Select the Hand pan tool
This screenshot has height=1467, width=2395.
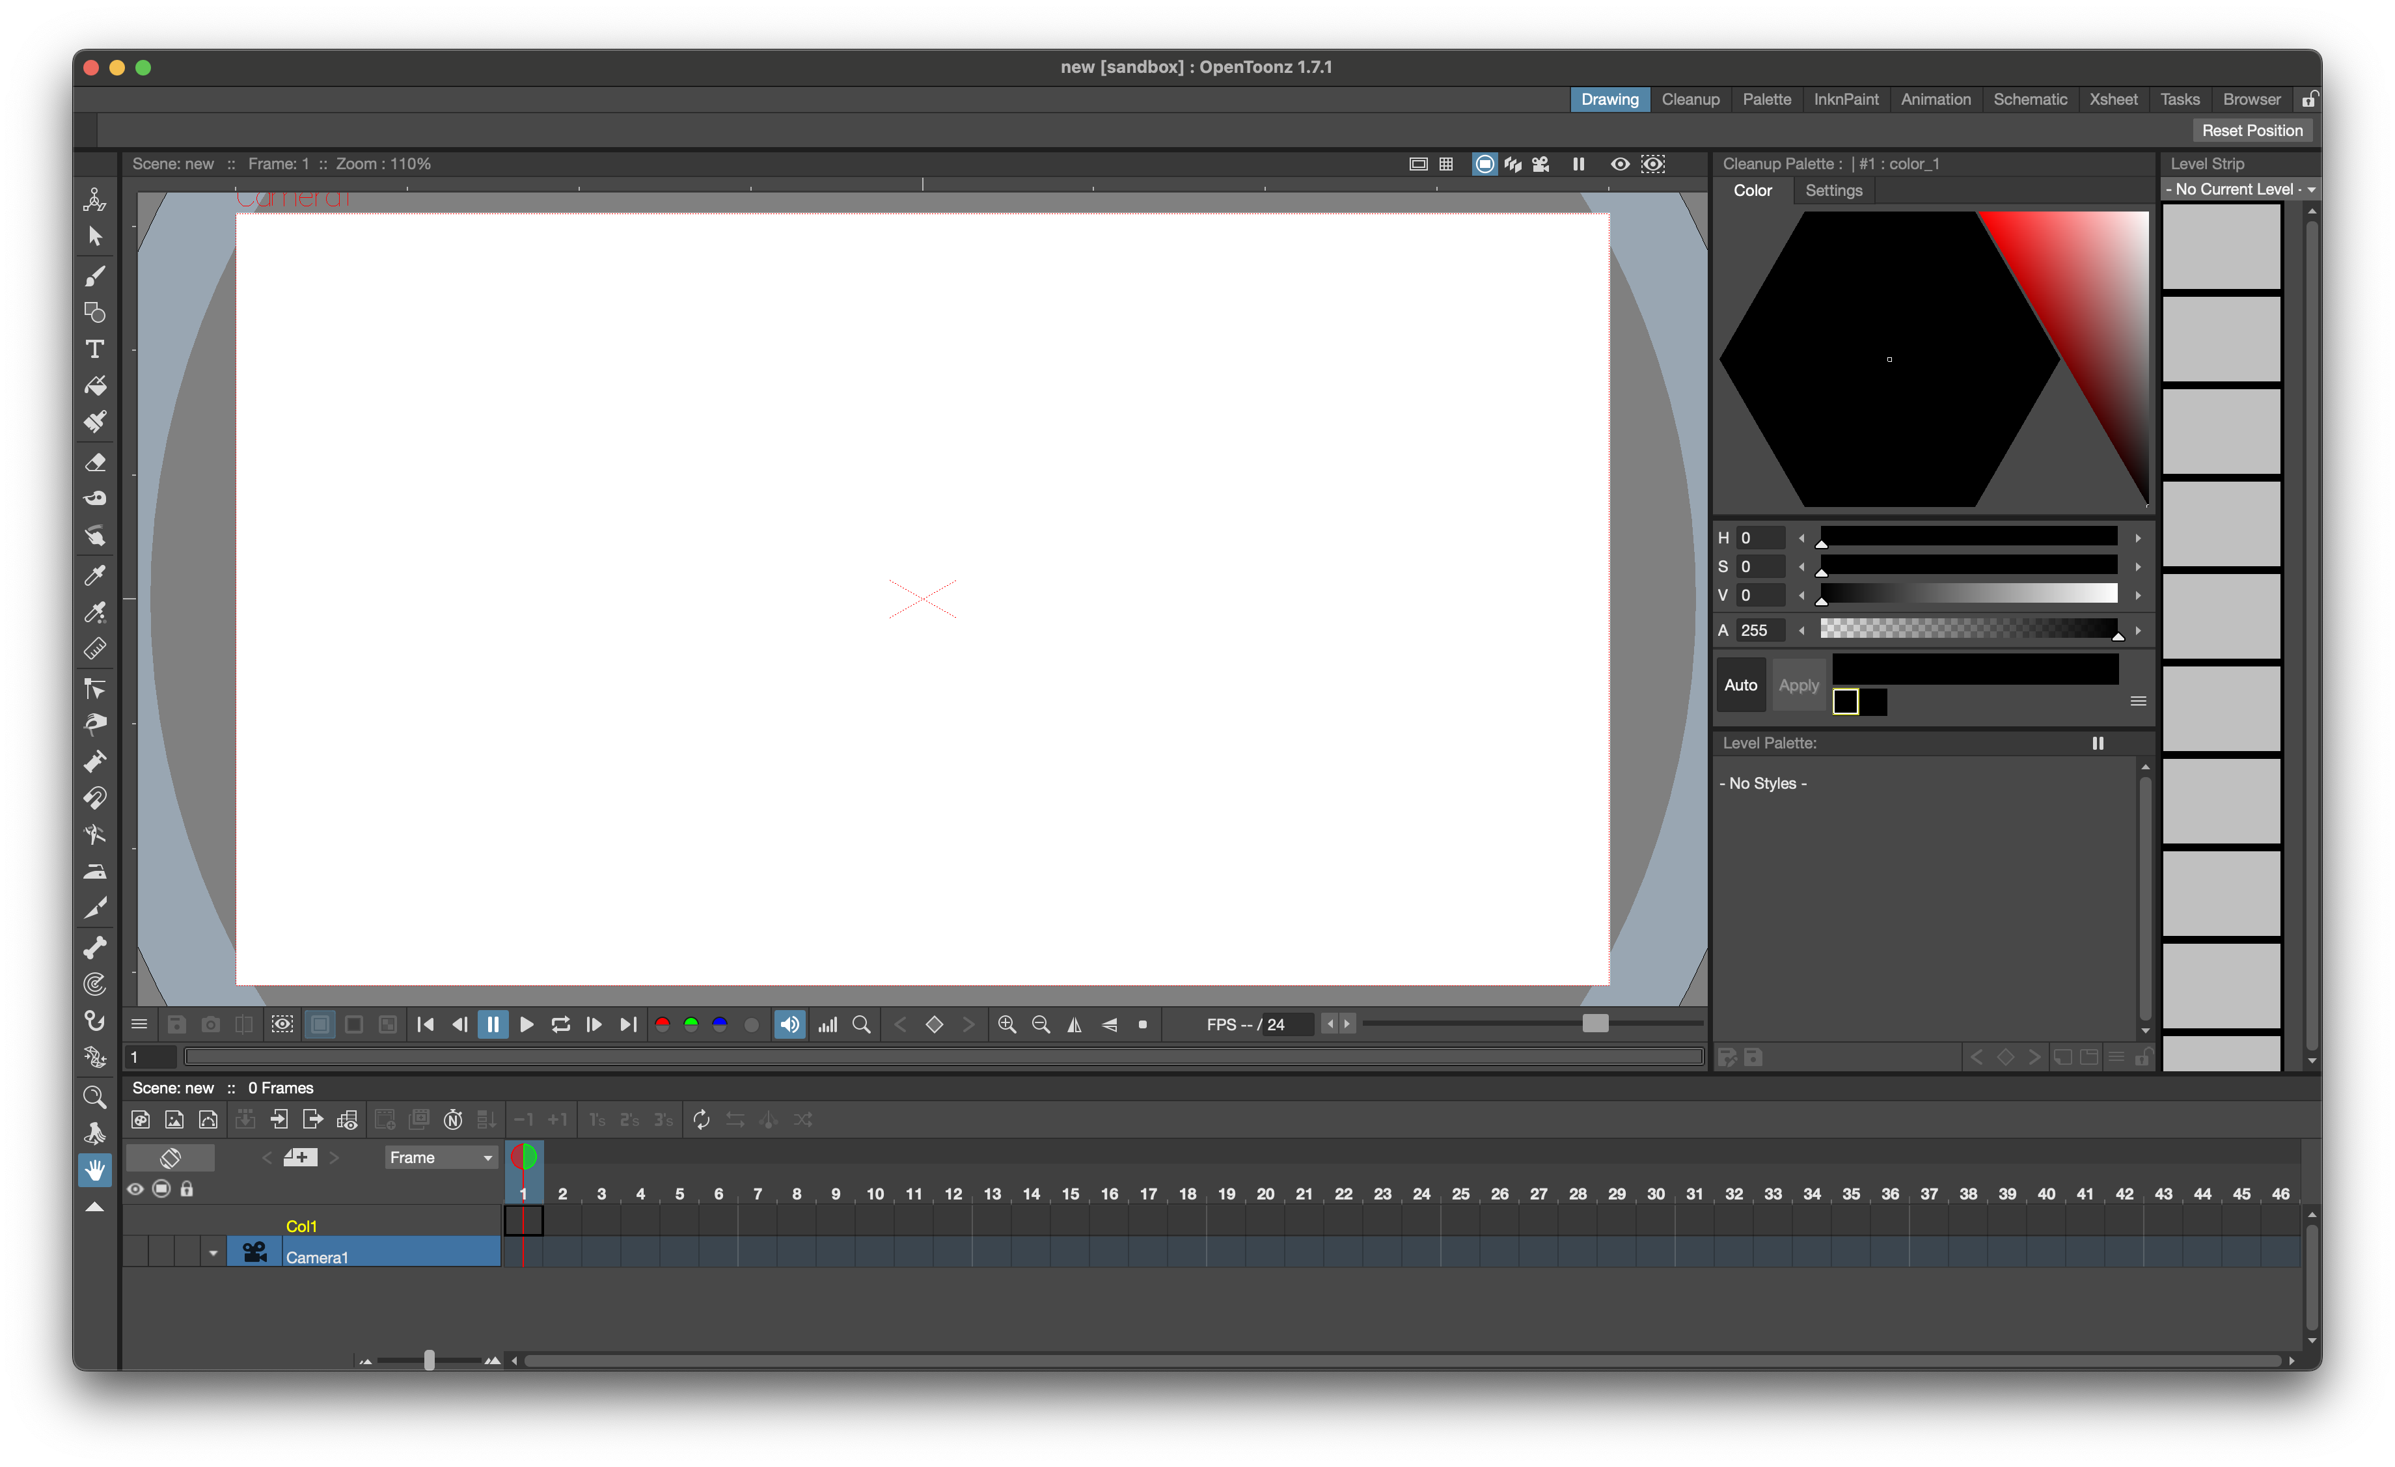94,1170
